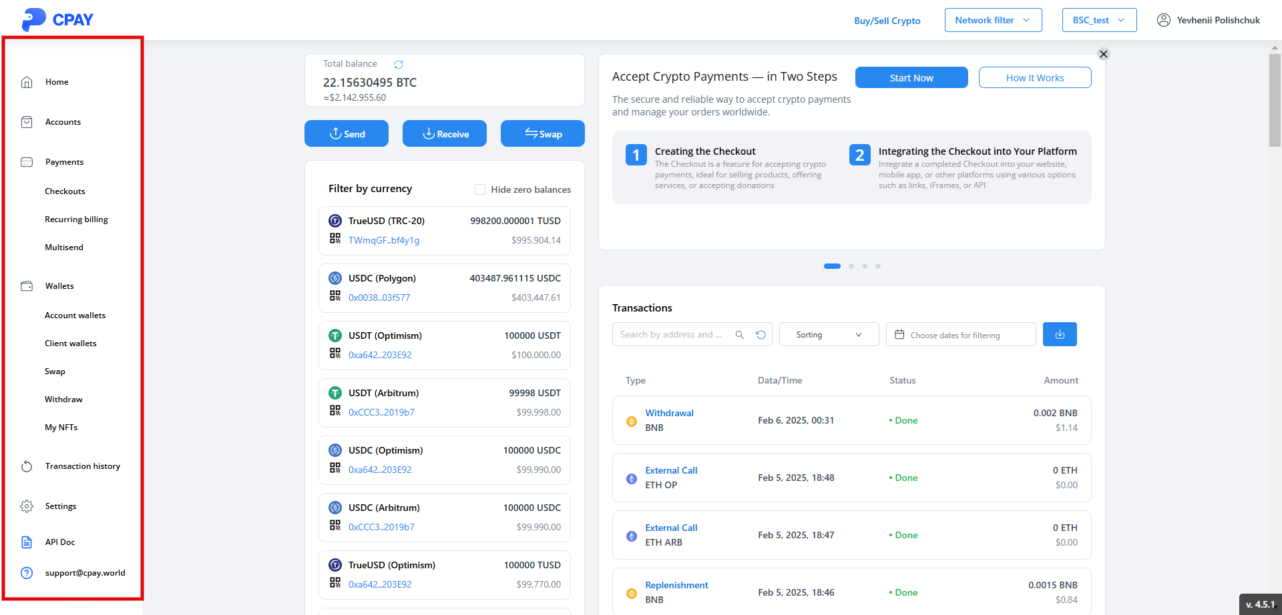The height and width of the screenshot is (615, 1282).
Task: Click the CPAY logo
Action: point(57,19)
